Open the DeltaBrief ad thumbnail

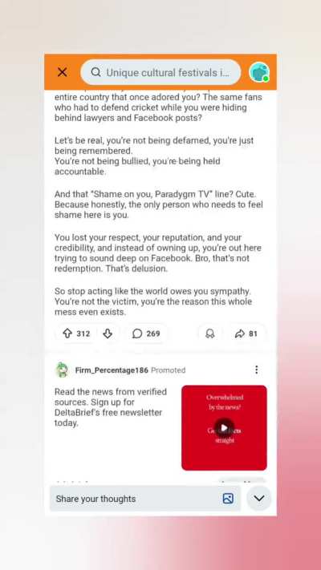(x=224, y=428)
